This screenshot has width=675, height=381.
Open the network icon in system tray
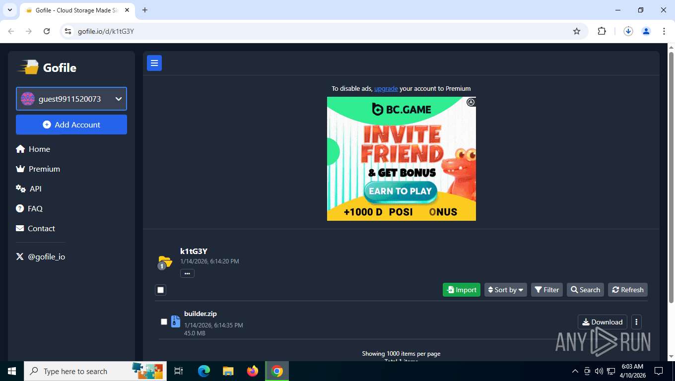coord(611,371)
